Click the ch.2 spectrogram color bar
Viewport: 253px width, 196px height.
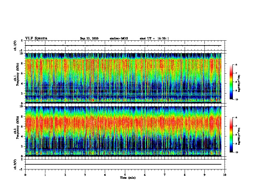(x=231, y=135)
